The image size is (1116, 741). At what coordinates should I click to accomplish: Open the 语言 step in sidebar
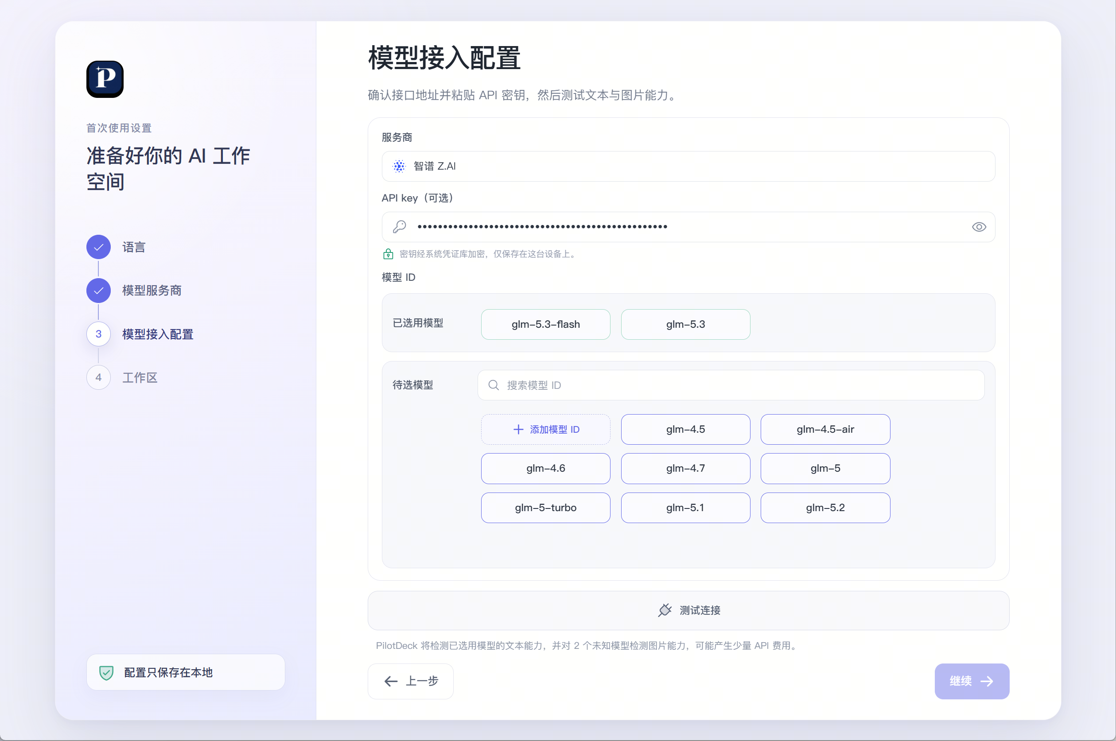[x=134, y=247]
